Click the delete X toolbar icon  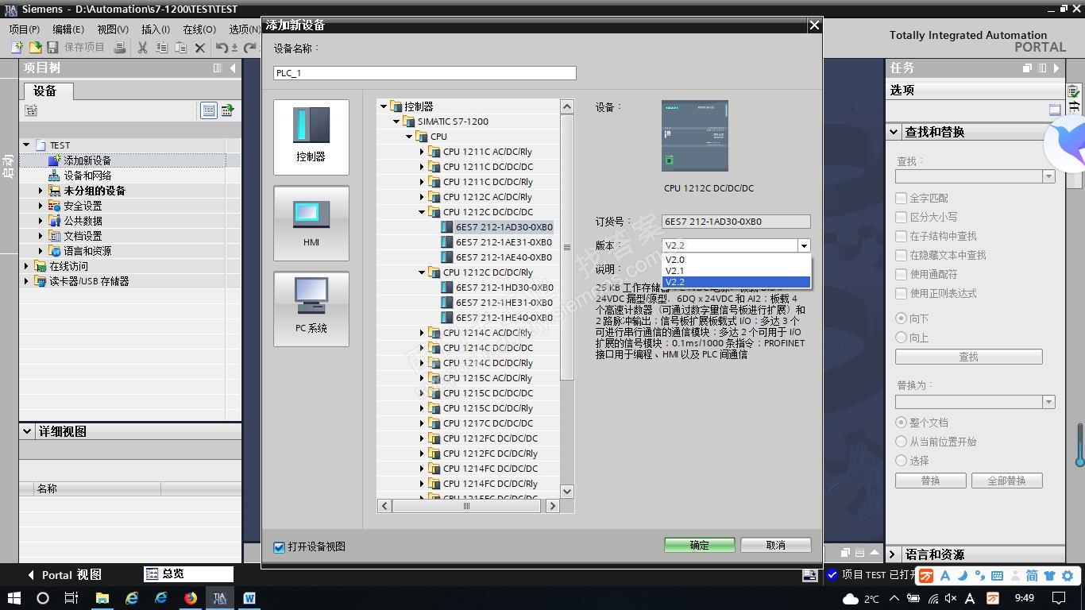(x=200, y=48)
